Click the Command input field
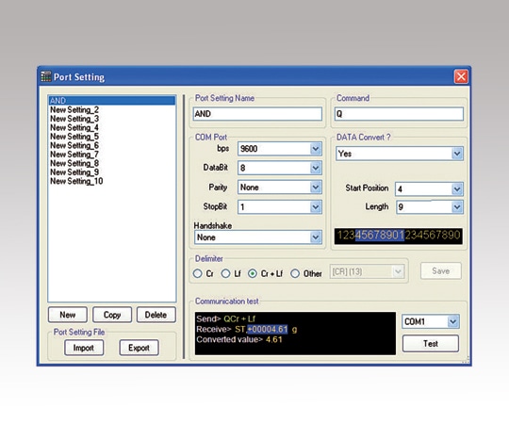 click(399, 114)
